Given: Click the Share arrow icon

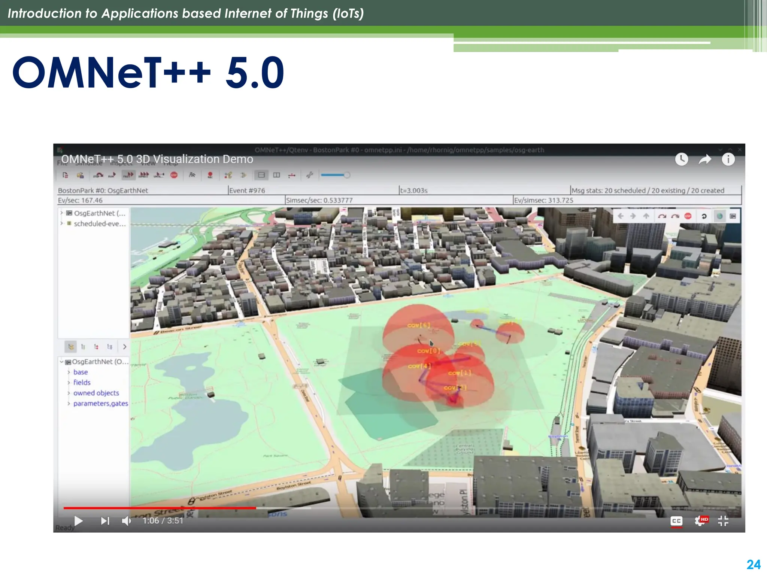Looking at the screenshot, I should 705,160.
